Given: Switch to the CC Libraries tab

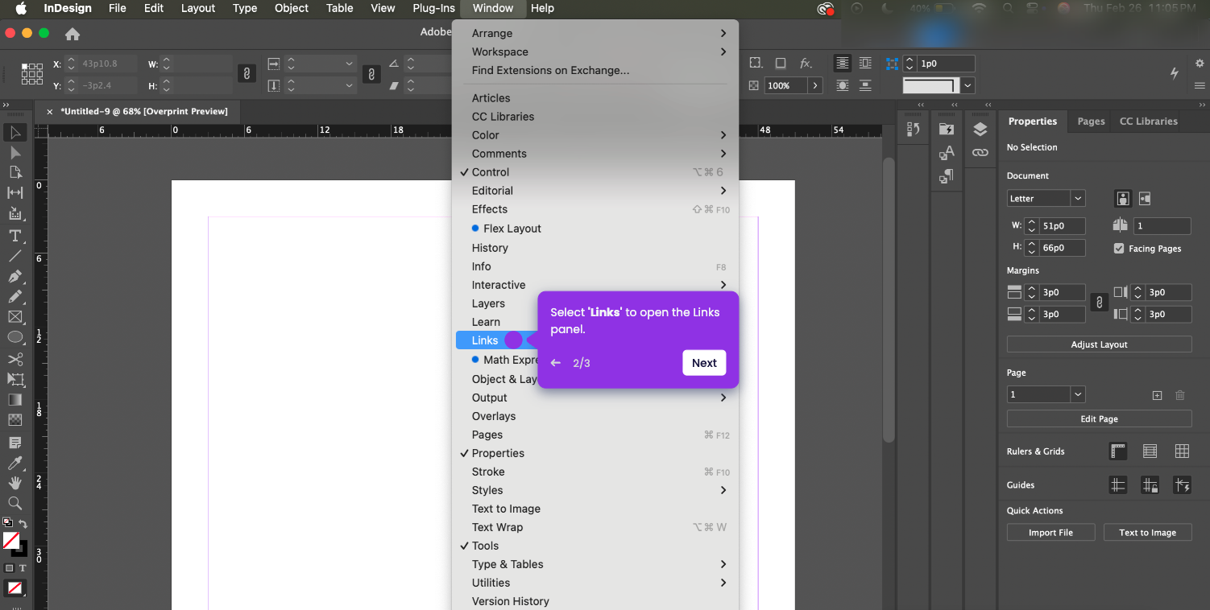Looking at the screenshot, I should click(x=1148, y=122).
